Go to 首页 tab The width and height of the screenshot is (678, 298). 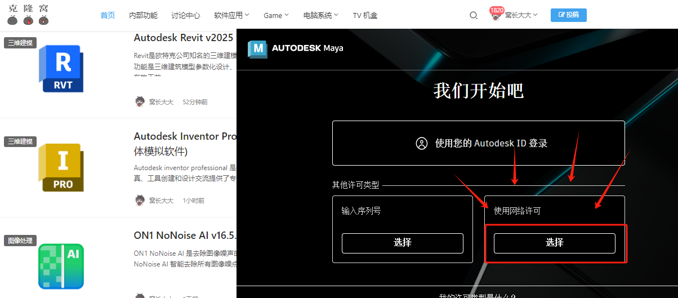pos(108,15)
